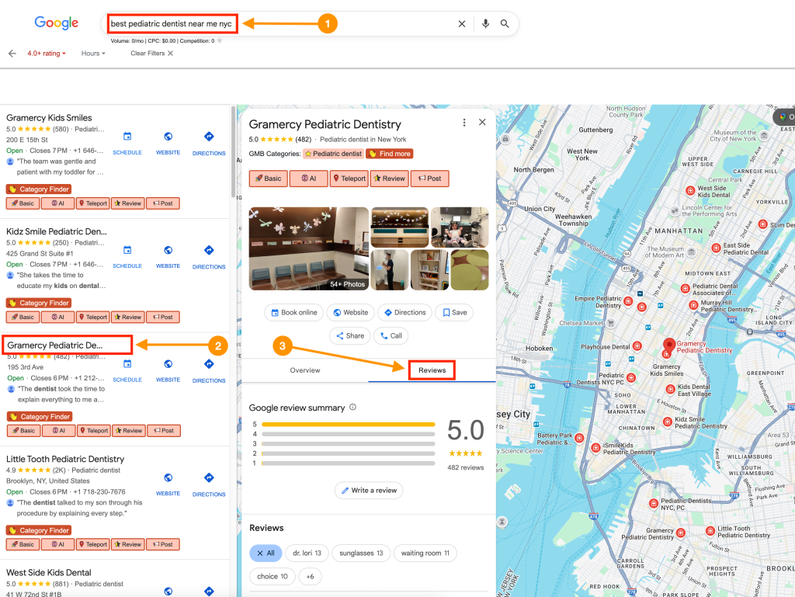Get Directions to the 195 3rd Ave listing

pos(209,370)
